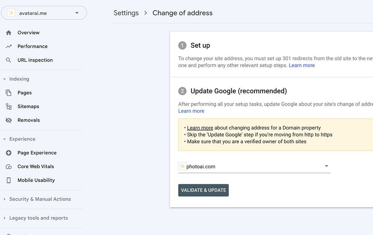
Task: Click the Page Experience icon
Action: tap(9, 153)
